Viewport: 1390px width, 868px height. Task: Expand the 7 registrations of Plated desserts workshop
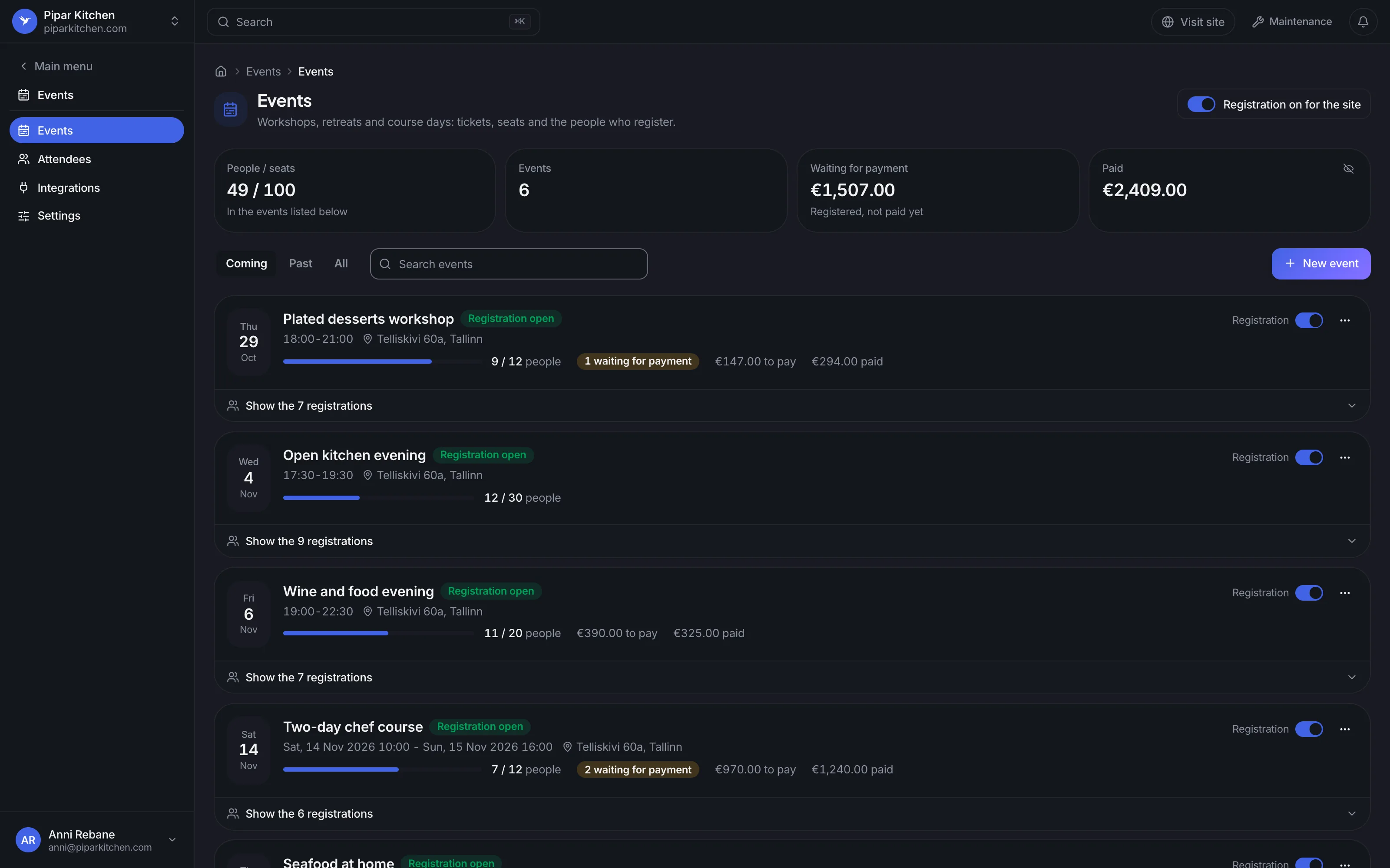tap(791, 406)
